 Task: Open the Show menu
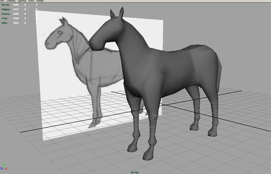tap(31, 1)
